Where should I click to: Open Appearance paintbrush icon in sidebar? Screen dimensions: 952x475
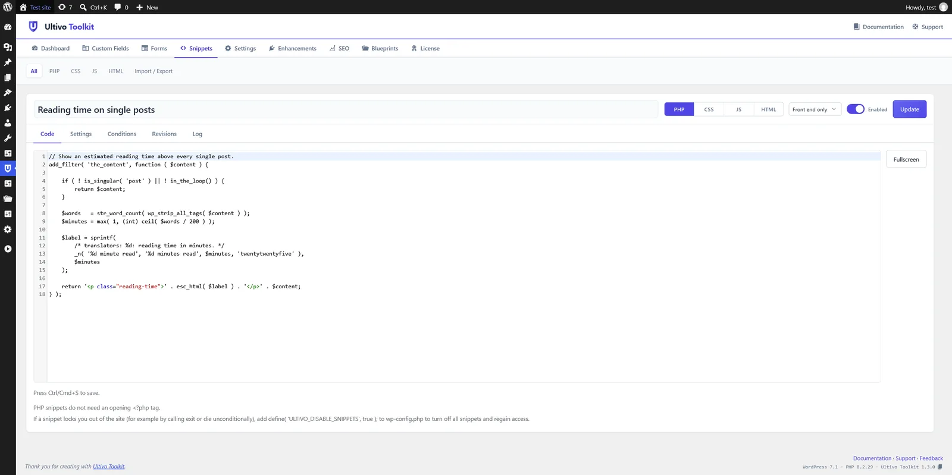[8, 93]
